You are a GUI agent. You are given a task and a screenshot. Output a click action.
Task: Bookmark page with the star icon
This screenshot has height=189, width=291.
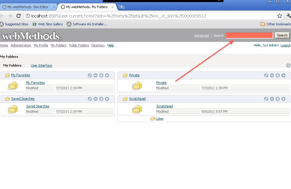tap(280, 16)
